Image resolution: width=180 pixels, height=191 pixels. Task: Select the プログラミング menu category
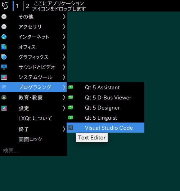click(x=33, y=87)
